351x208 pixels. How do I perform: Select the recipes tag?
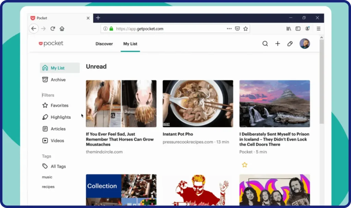(x=48, y=186)
